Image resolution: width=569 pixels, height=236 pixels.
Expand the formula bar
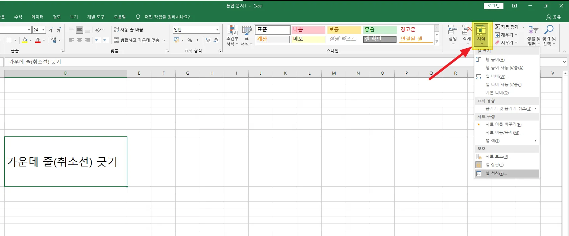pos(564,62)
